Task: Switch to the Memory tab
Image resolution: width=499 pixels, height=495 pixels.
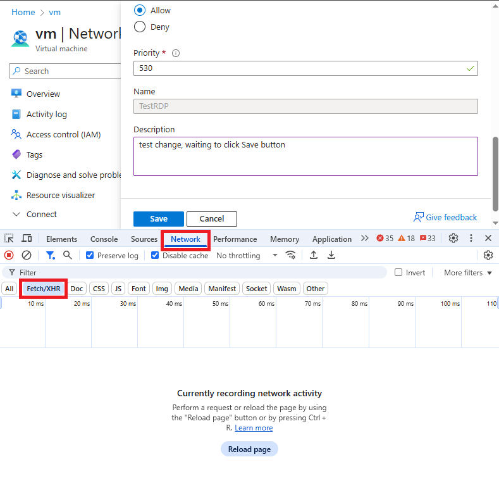Action: (285, 239)
